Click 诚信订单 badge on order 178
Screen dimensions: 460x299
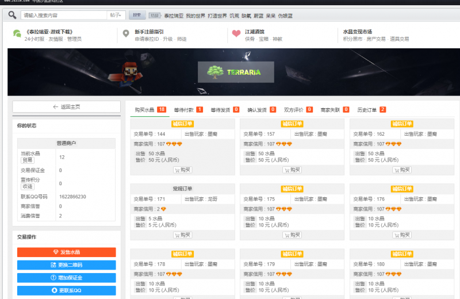click(x=182, y=254)
